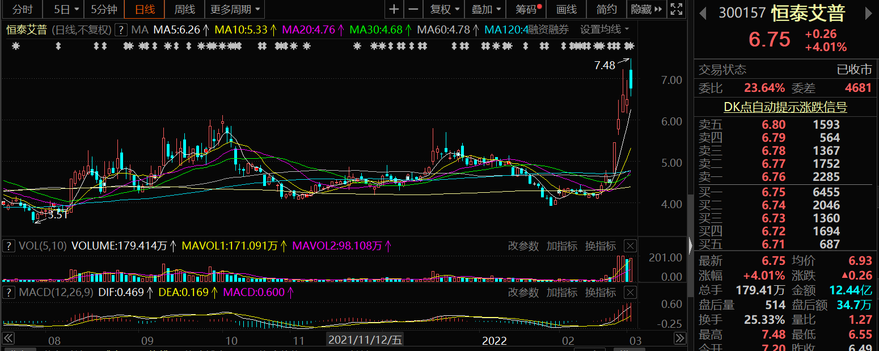This screenshot has height=351, width=879.
Task: Click 换指标 in the MACD panel
Action: pyautogui.click(x=600, y=293)
